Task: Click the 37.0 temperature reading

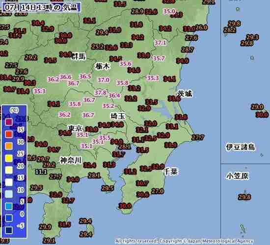Action: click(x=104, y=80)
